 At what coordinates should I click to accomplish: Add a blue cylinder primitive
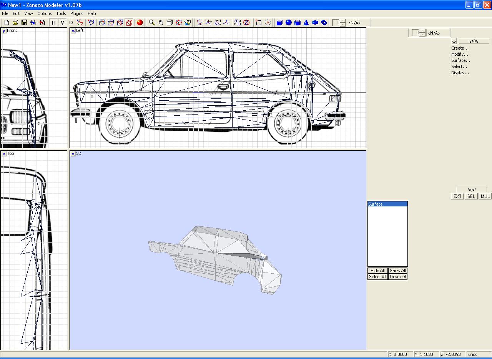point(297,23)
